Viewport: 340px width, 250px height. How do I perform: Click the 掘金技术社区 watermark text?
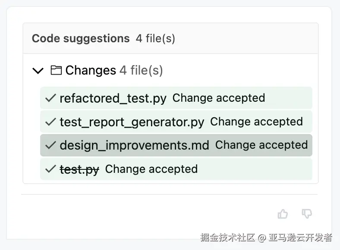(227, 237)
